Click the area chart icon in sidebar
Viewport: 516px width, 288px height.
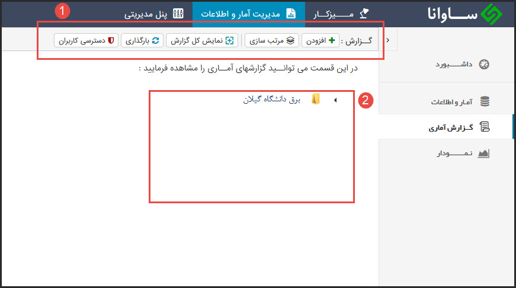click(483, 153)
